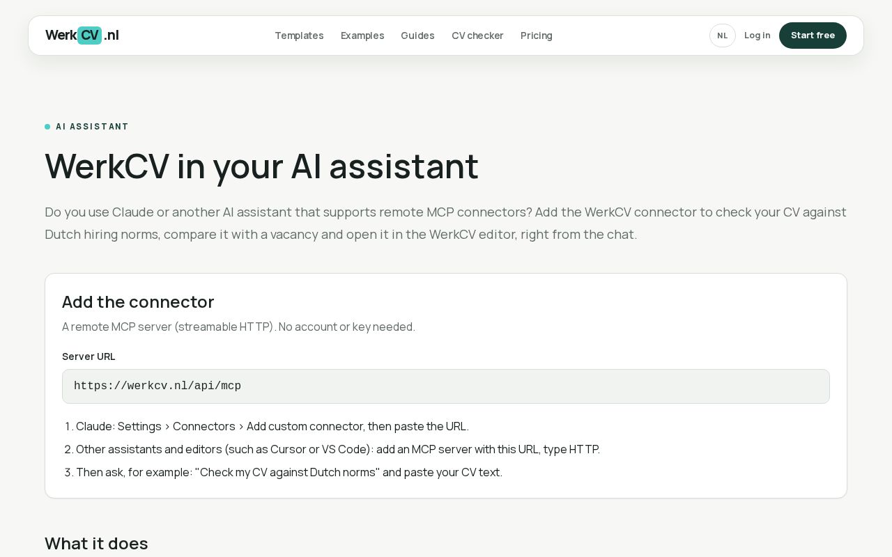892x557 pixels.
Task: Open the Examples page
Action: (362, 36)
